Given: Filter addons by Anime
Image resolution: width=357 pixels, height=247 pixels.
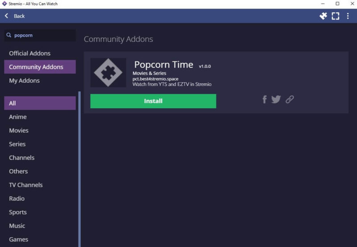Looking at the screenshot, I should pos(40,117).
